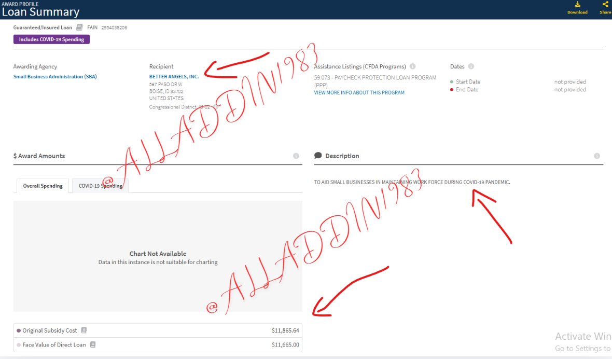
Task: Click VIEW MORE INFO ABOUT THIS PROGRAM
Action: click(x=359, y=92)
